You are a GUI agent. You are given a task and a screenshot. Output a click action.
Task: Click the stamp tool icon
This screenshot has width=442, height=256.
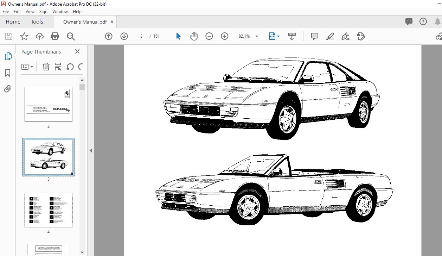pyautogui.click(x=361, y=36)
